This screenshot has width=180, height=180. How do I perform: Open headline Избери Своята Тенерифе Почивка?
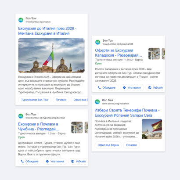(127, 113)
